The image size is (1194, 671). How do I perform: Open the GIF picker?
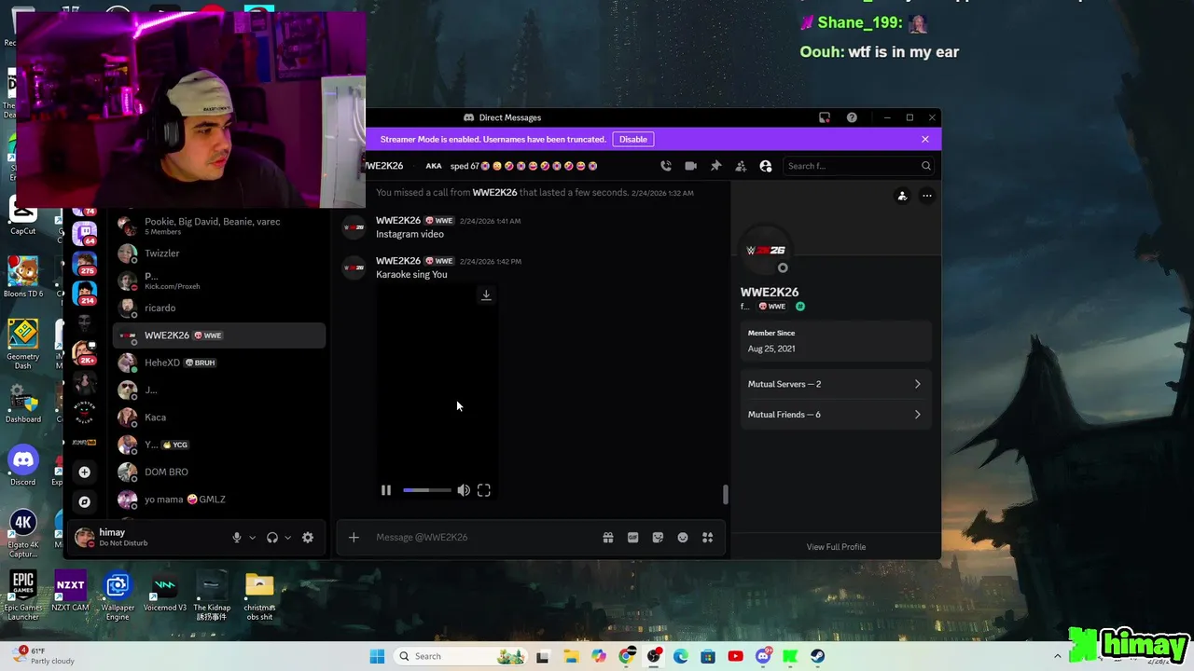[x=632, y=537]
